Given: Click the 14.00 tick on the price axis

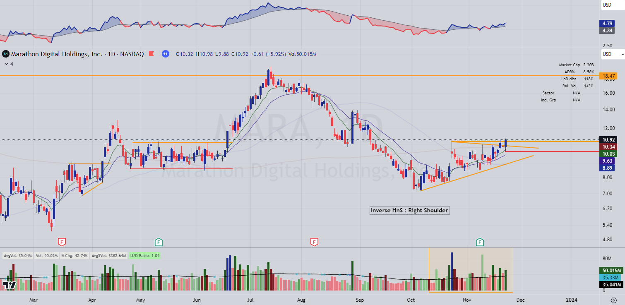Looking at the screenshot, I should (608, 110).
